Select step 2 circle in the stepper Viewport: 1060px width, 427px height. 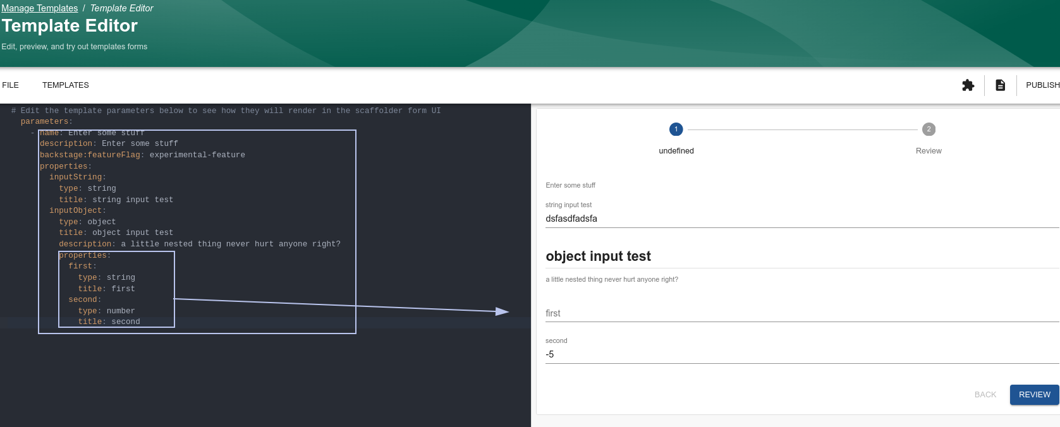pos(928,129)
